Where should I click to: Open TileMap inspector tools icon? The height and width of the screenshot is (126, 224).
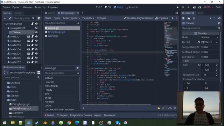pos(219,23)
